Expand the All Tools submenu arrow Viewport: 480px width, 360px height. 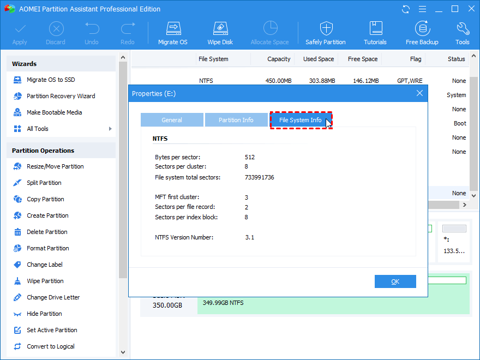pyautogui.click(x=110, y=129)
